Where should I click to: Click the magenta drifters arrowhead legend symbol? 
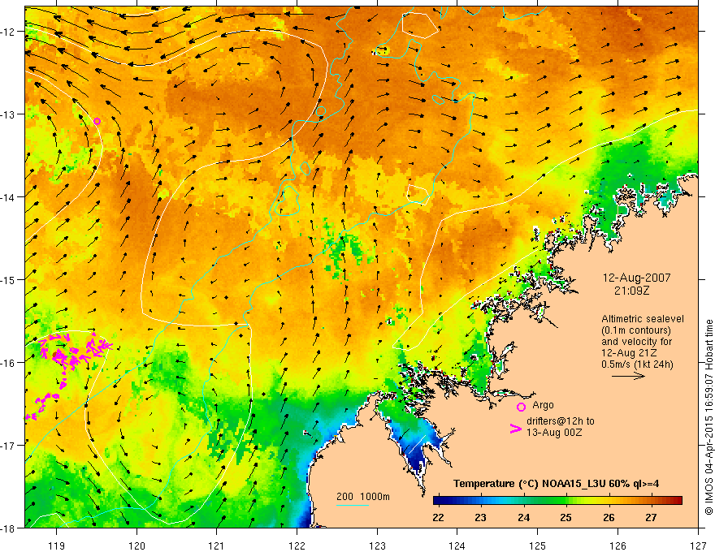(515, 429)
